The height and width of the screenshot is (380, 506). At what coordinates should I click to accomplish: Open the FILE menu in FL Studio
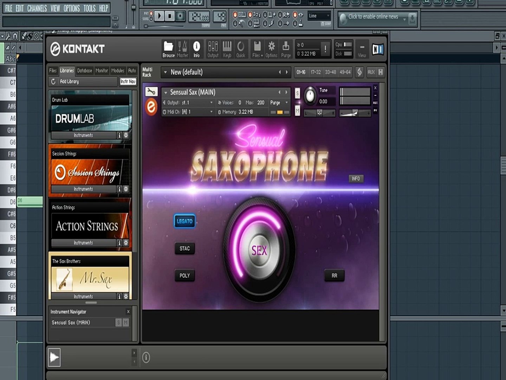click(x=9, y=8)
